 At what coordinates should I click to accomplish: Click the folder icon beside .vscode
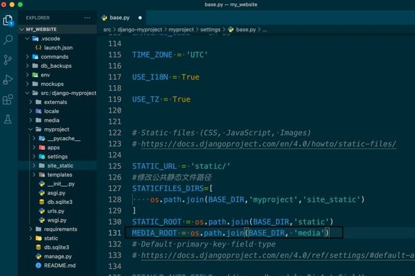(x=35, y=38)
